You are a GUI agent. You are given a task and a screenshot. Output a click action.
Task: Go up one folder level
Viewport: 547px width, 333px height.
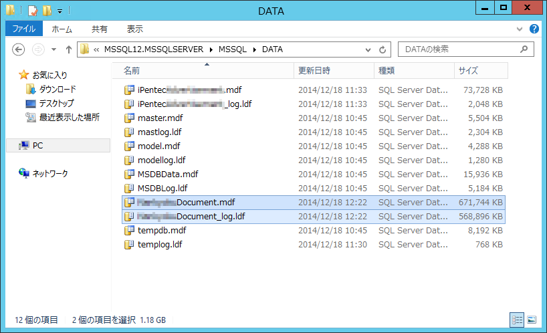[x=69, y=49]
